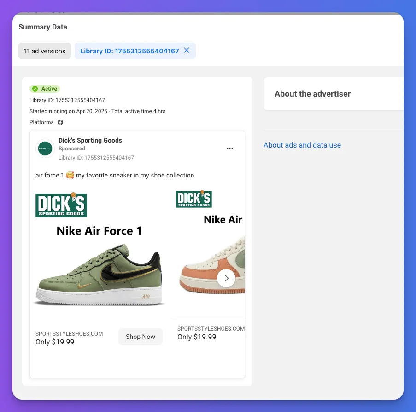416x412 pixels.
Task: Click the About the advertiser heading
Action: 312,94
